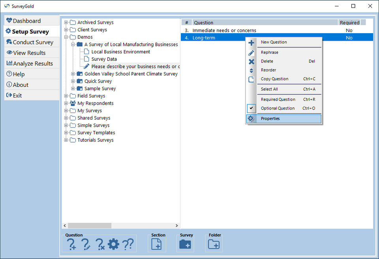Click the SurveyGold logo in title bar
Screen dimensions: 379x259
pos(7,6)
